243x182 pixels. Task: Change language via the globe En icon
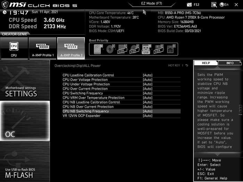coord(224,5)
